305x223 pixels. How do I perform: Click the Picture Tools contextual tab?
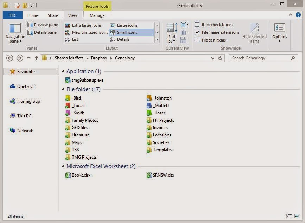coord(97,6)
